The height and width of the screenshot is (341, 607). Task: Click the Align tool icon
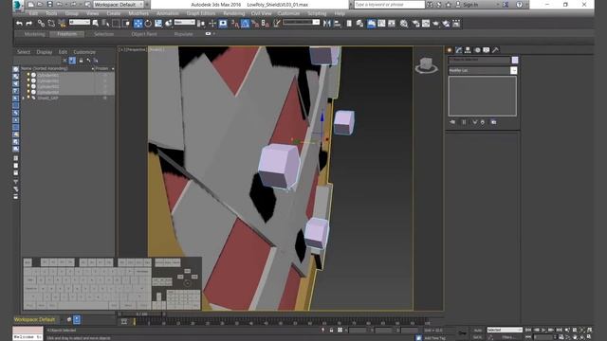click(338, 24)
